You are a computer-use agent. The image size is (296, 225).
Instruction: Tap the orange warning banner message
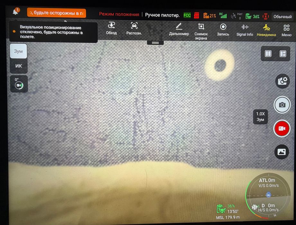point(57,13)
